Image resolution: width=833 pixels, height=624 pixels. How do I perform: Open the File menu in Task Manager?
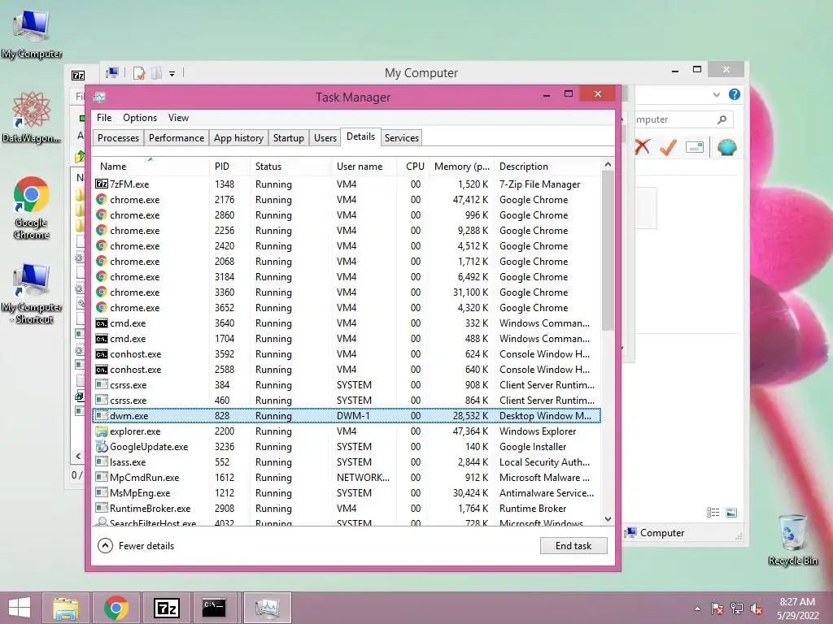[x=104, y=118]
